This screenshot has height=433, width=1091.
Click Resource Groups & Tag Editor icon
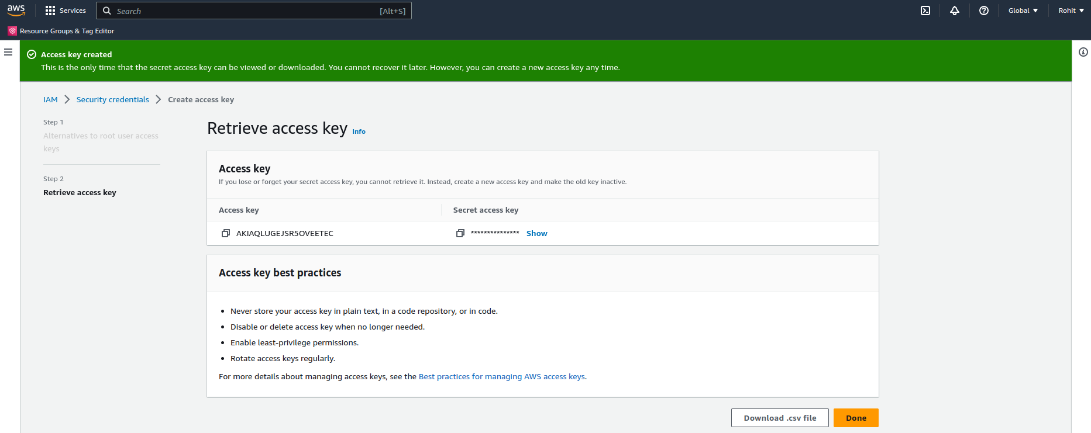pyautogui.click(x=12, y=31)
